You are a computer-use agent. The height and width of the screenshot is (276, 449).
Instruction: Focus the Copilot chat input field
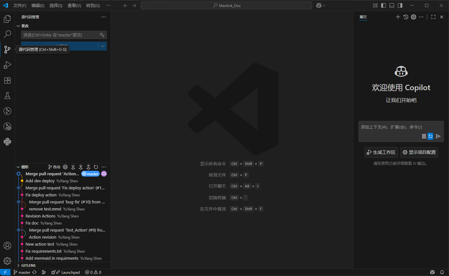tap(401, 127)
